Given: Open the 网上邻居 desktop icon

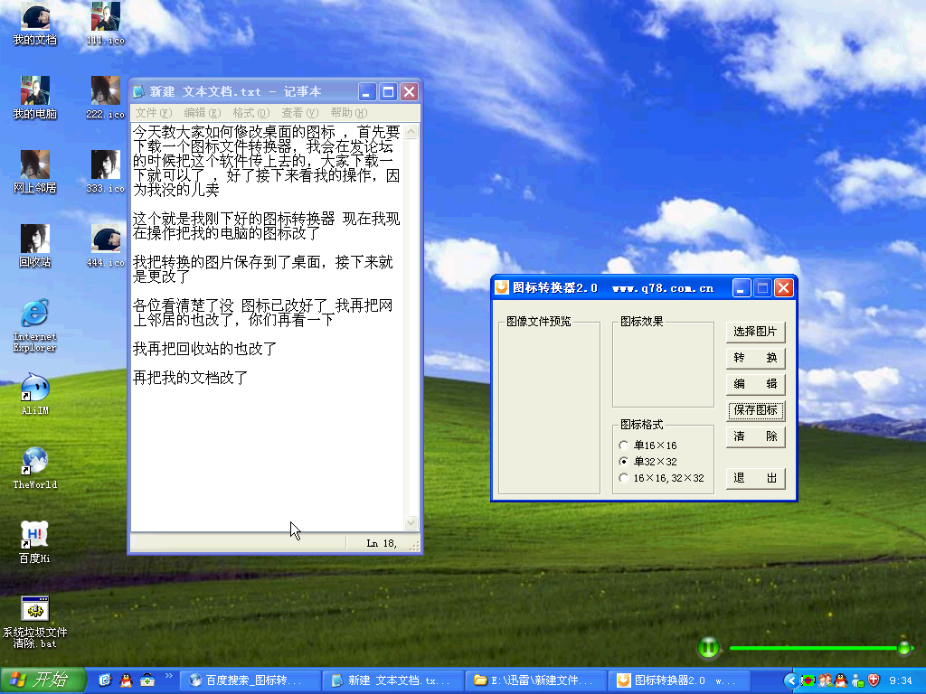Looking at the screenshot, I should 35,172.
